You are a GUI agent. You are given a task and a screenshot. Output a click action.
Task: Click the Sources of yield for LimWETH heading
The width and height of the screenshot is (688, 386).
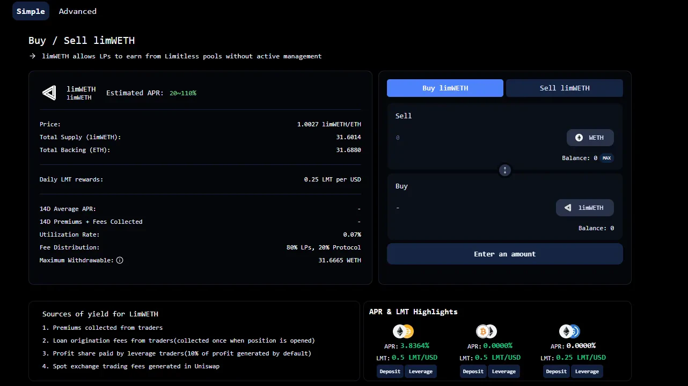[x=100, y=314]
